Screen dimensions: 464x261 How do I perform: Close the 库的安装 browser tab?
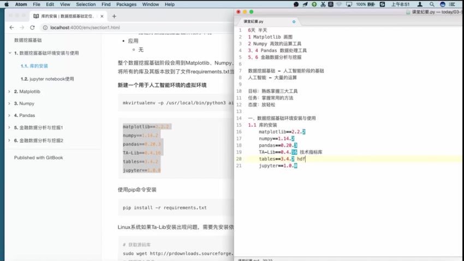click(x=102, y=16)
